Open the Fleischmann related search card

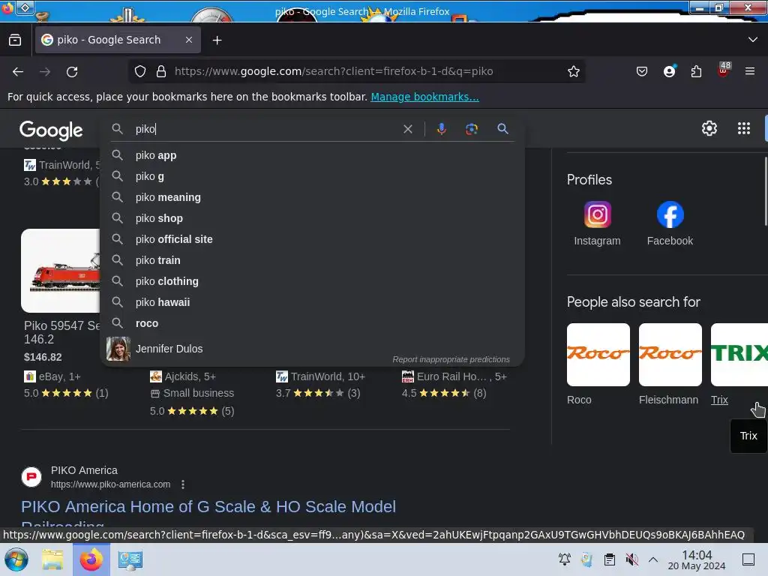coord(670,364)
